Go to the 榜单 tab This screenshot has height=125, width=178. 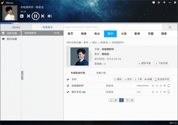coord(84,34)
